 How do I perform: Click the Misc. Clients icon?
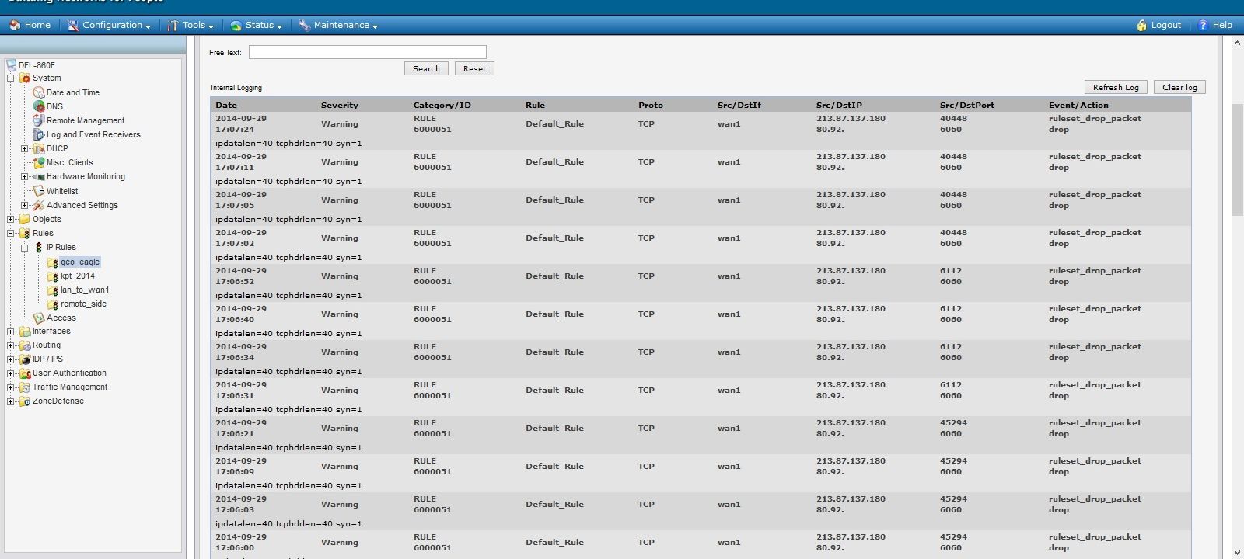[x=38, y=162]
